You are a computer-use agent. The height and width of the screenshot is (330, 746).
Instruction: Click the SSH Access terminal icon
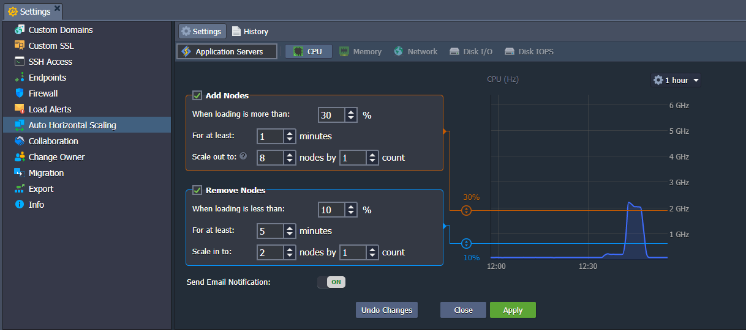tap(20, 62)
